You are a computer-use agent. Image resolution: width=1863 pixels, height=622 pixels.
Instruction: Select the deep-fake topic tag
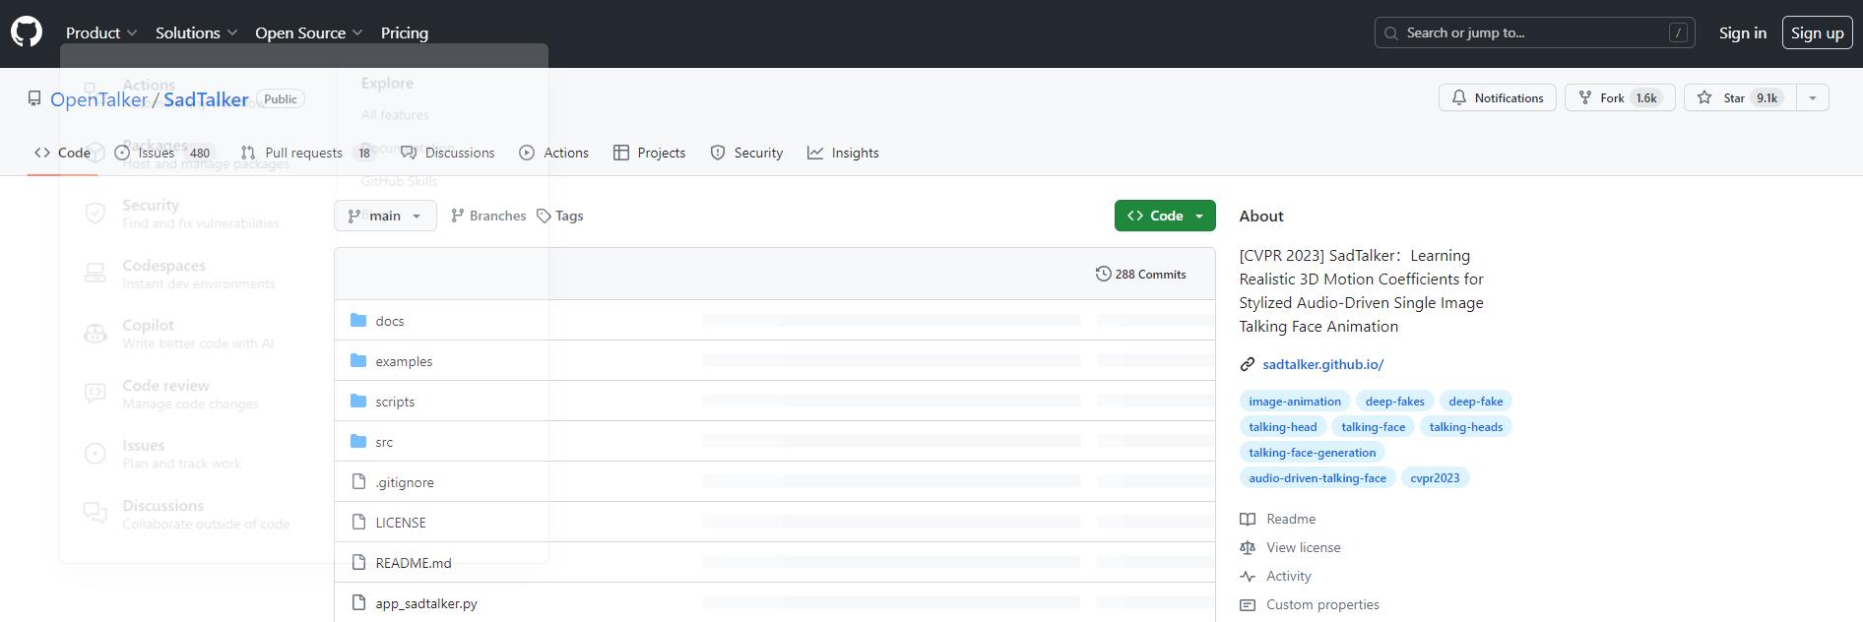[1476, 401]
